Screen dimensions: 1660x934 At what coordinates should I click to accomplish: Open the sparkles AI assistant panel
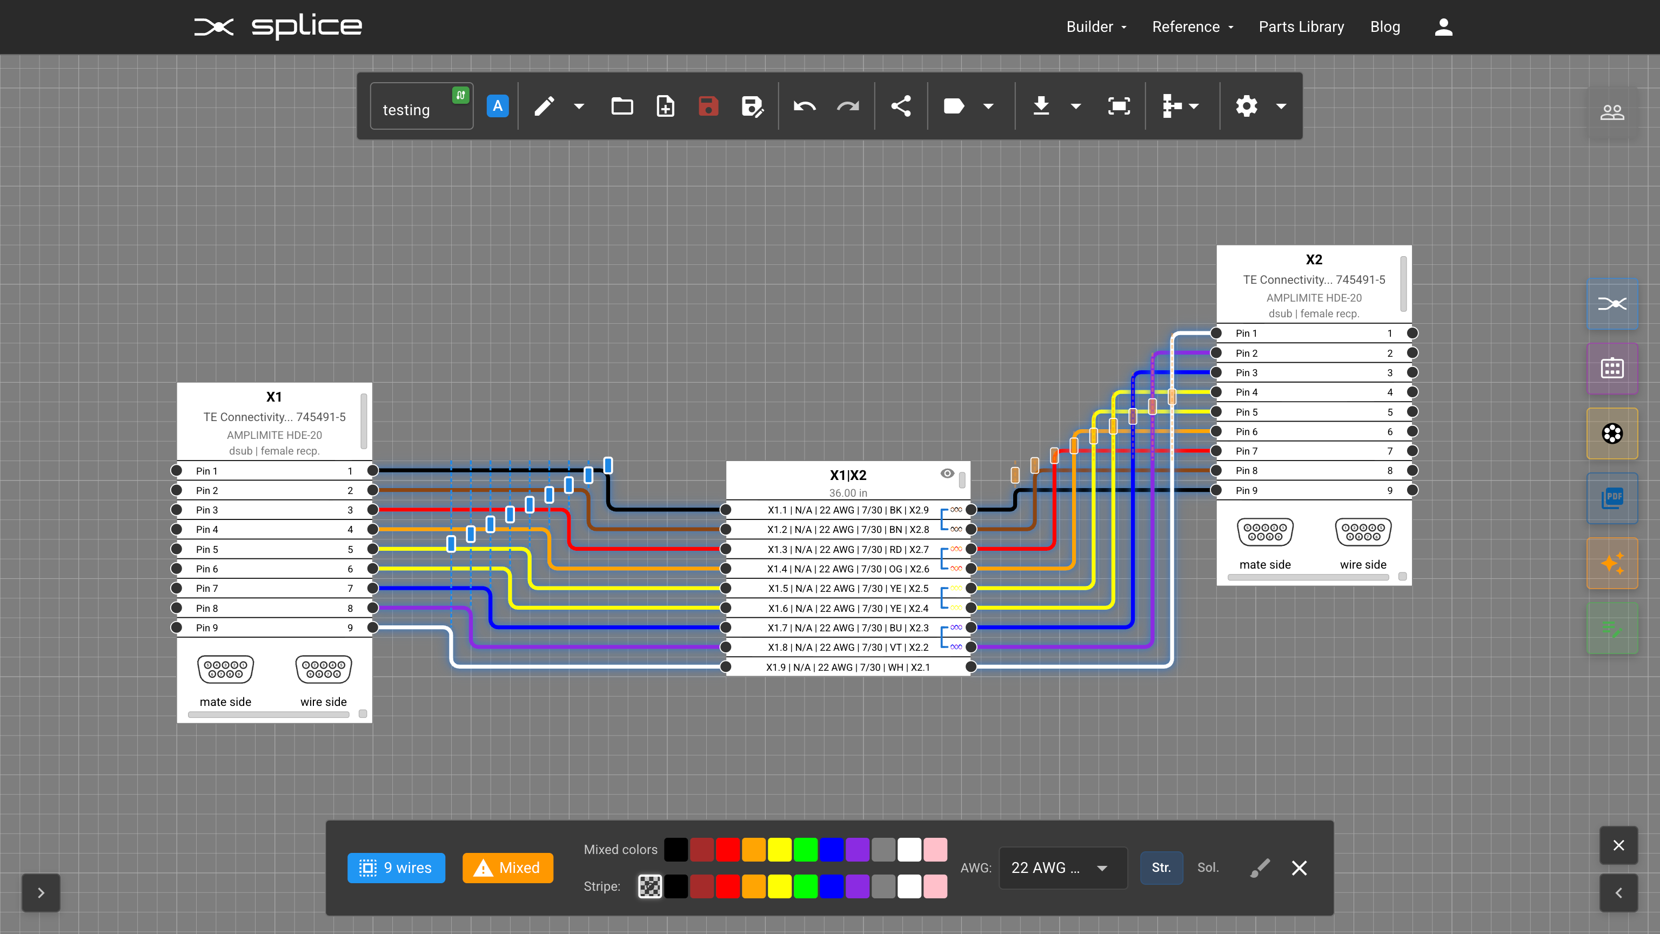click(1612, 563)
